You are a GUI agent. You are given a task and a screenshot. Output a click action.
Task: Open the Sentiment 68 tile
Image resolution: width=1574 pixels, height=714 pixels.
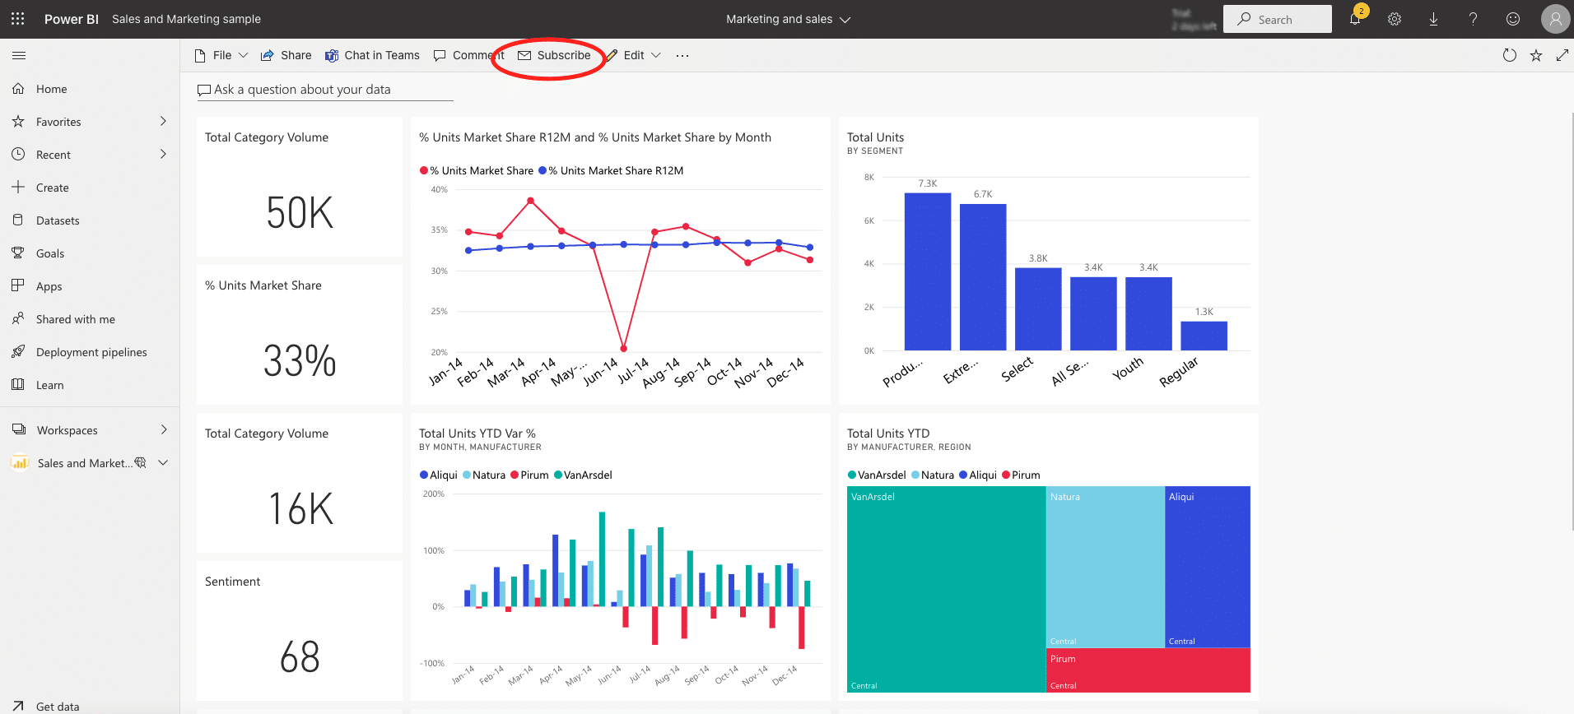point(300,631)
